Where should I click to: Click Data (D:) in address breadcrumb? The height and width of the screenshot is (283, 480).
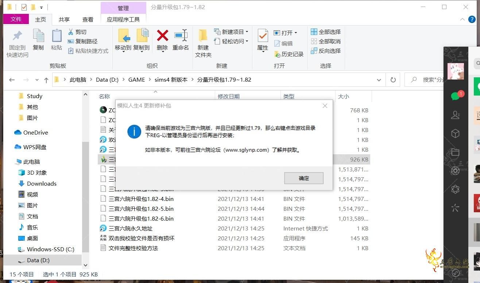click(x=107, y=80)
